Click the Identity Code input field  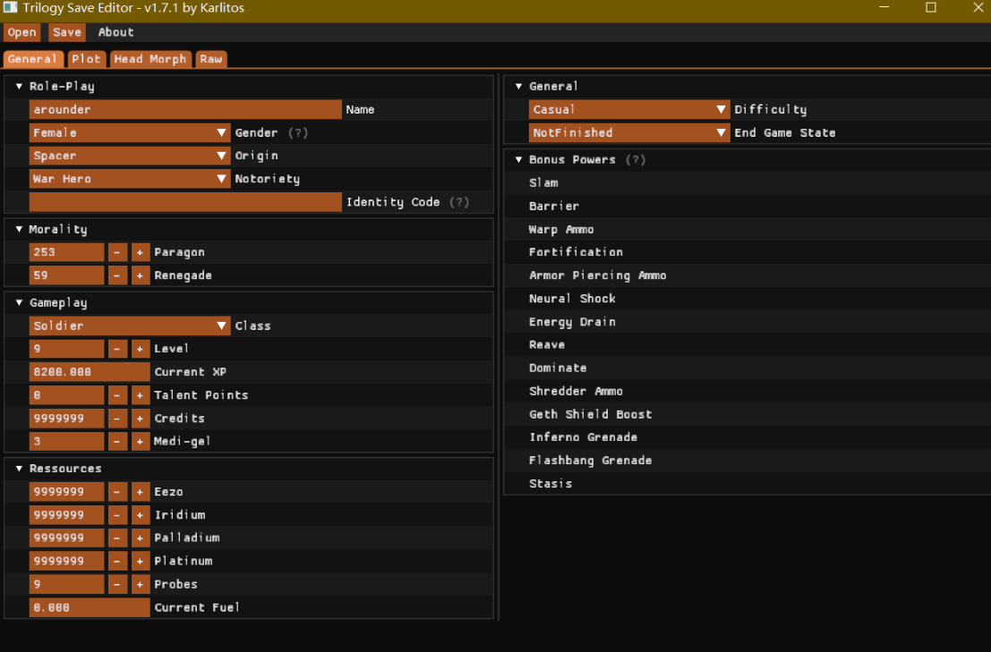click(x=185, y=202)
